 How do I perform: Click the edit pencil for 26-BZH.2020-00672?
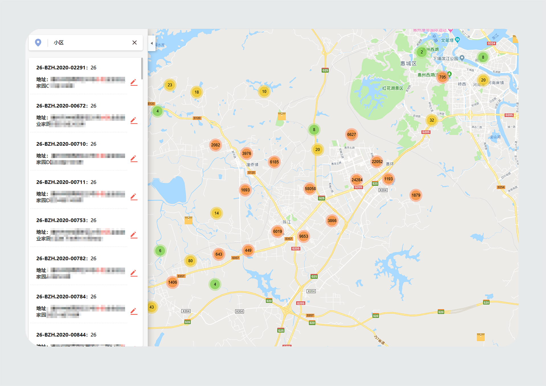(x=134, y=121)
